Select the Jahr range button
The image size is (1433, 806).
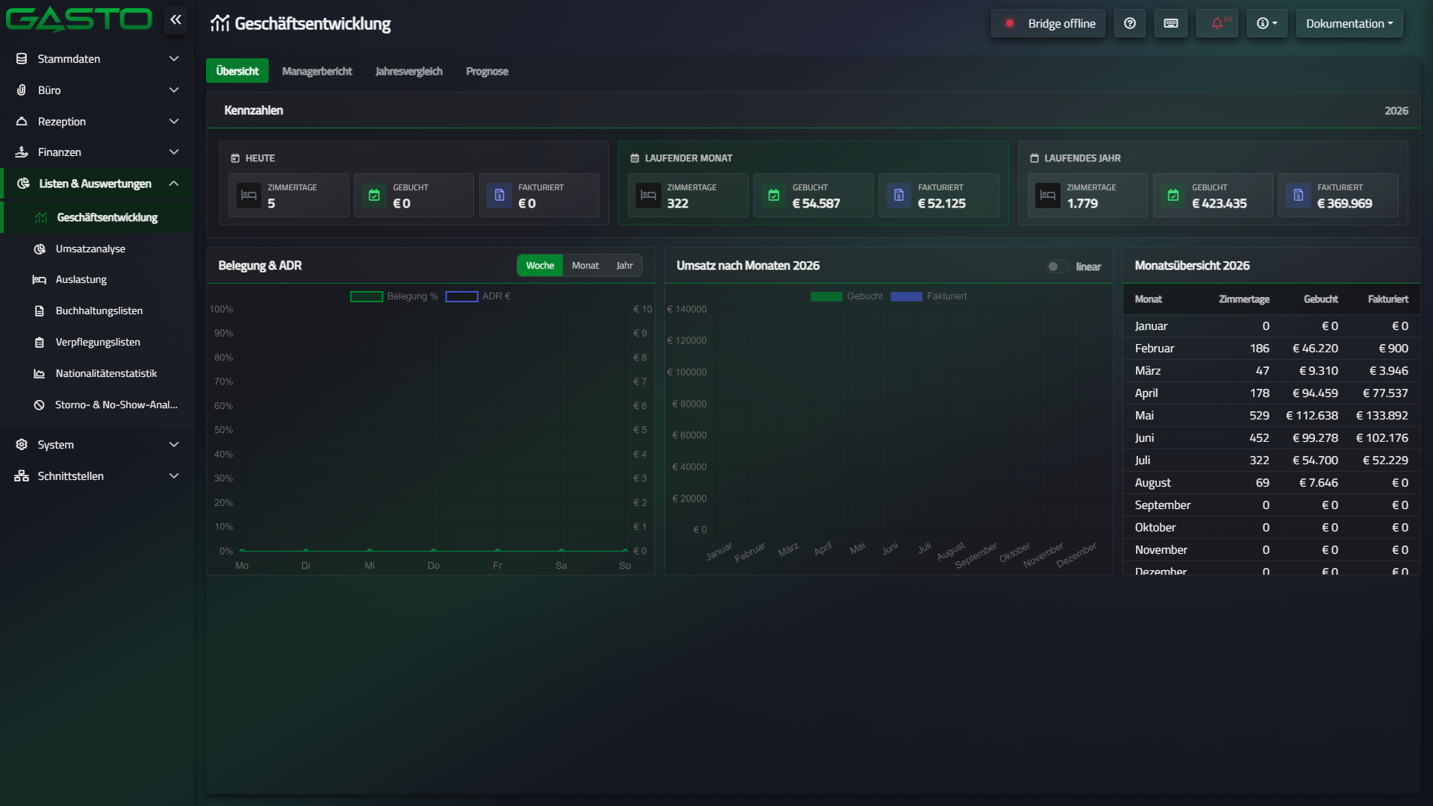pos(625,266)
